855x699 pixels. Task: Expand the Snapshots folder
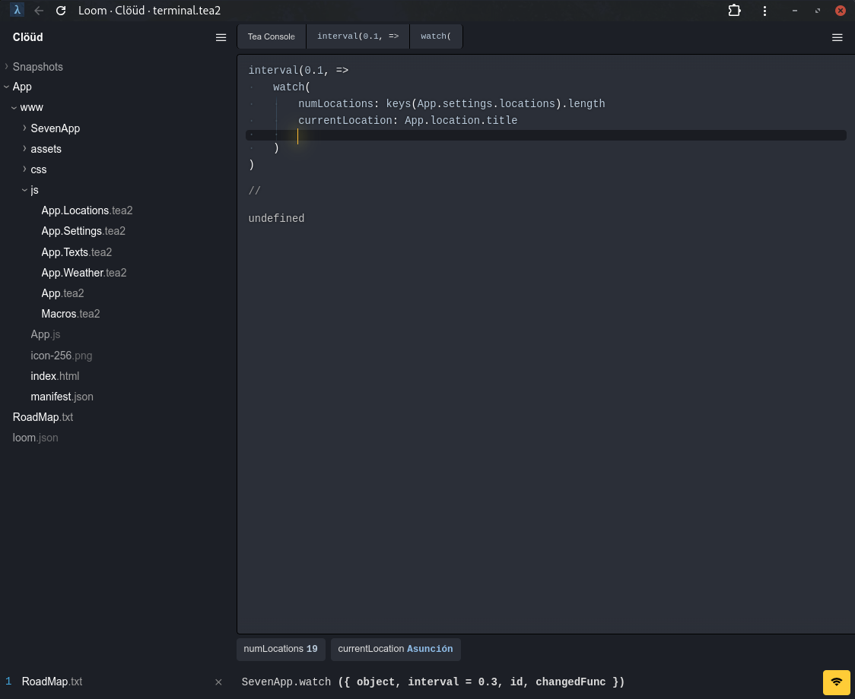(x=7, y=66)
